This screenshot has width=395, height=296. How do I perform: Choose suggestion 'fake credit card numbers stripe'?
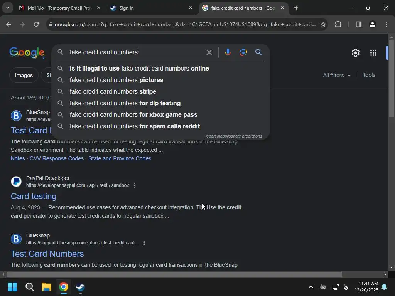(161, 92)
